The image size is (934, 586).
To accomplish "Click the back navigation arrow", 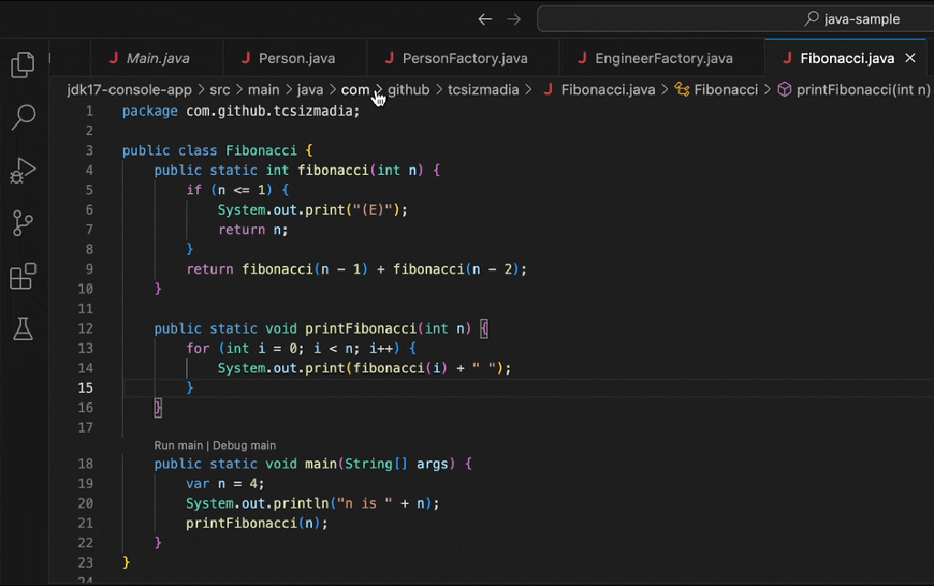I will tap(485, 18).
